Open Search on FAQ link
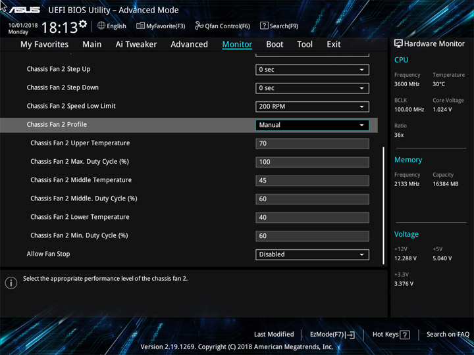 click(448, 335)
